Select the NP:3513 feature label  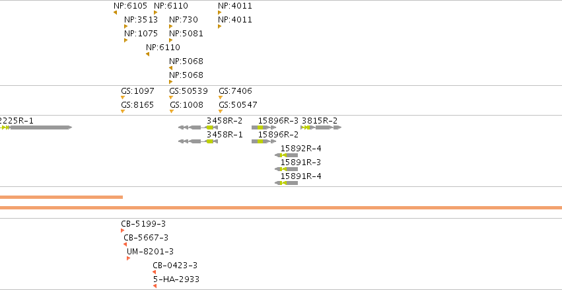[141, 19]
